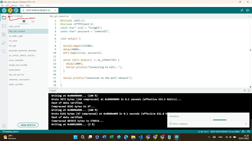Show hidden system tray icons
Image resolution: width=252 pixels, height=141 pixels.
click(x=209, y=137)
